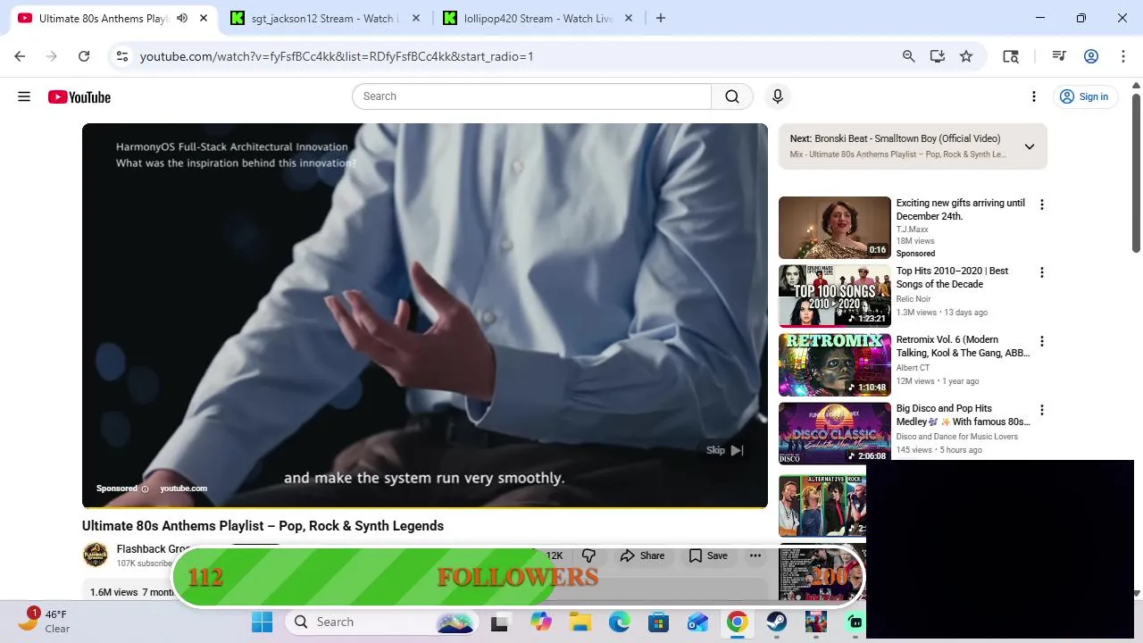Open options menu for Top Hits 2010–2020 video
The image size is (1143, 643).
(x=1041, y=272)
